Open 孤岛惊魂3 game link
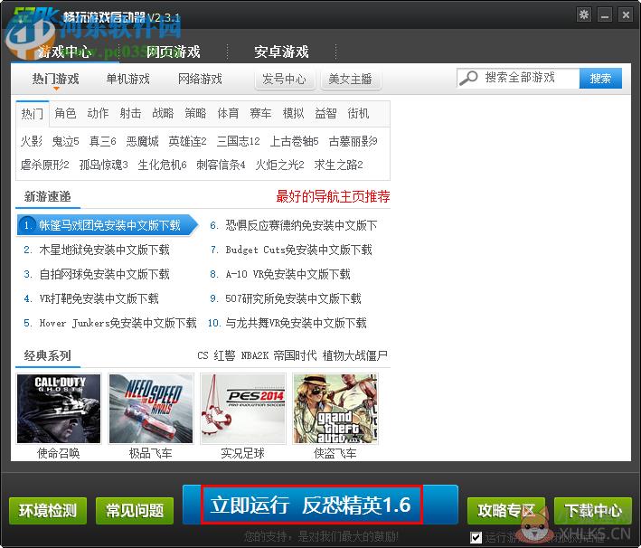 click(103, 165)
